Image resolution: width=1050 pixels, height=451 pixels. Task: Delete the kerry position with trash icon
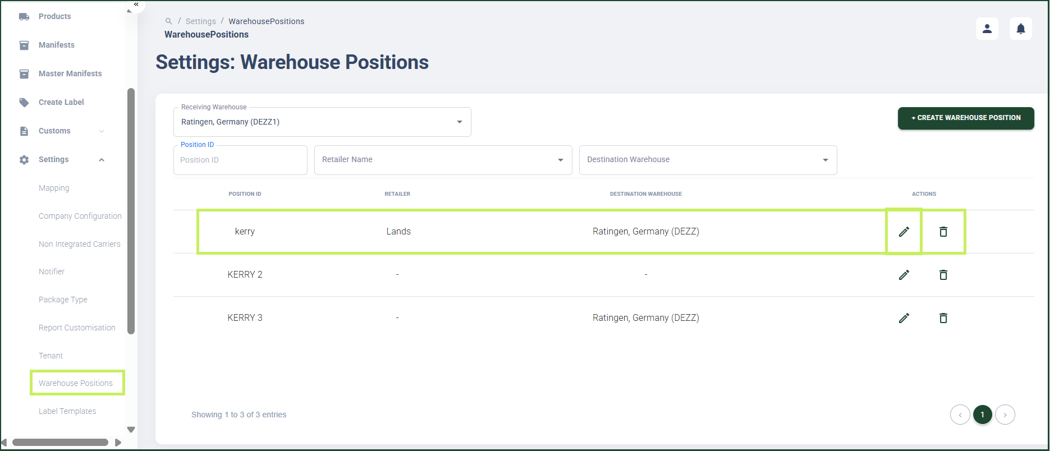click(x=943, y=232)
